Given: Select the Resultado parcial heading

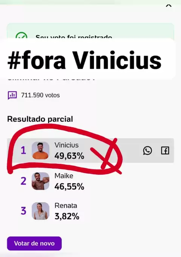Looking at the screenshot, I should click(x=40, y=119).
